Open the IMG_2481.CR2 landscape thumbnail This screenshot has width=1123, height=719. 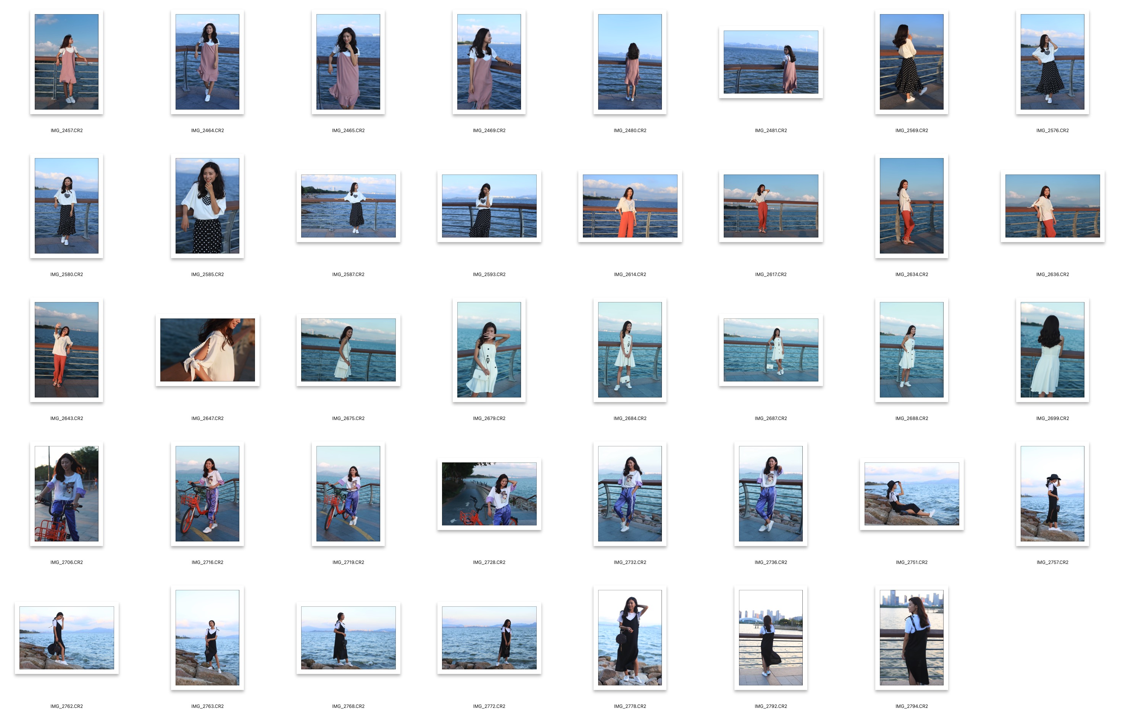pos(771,62)
